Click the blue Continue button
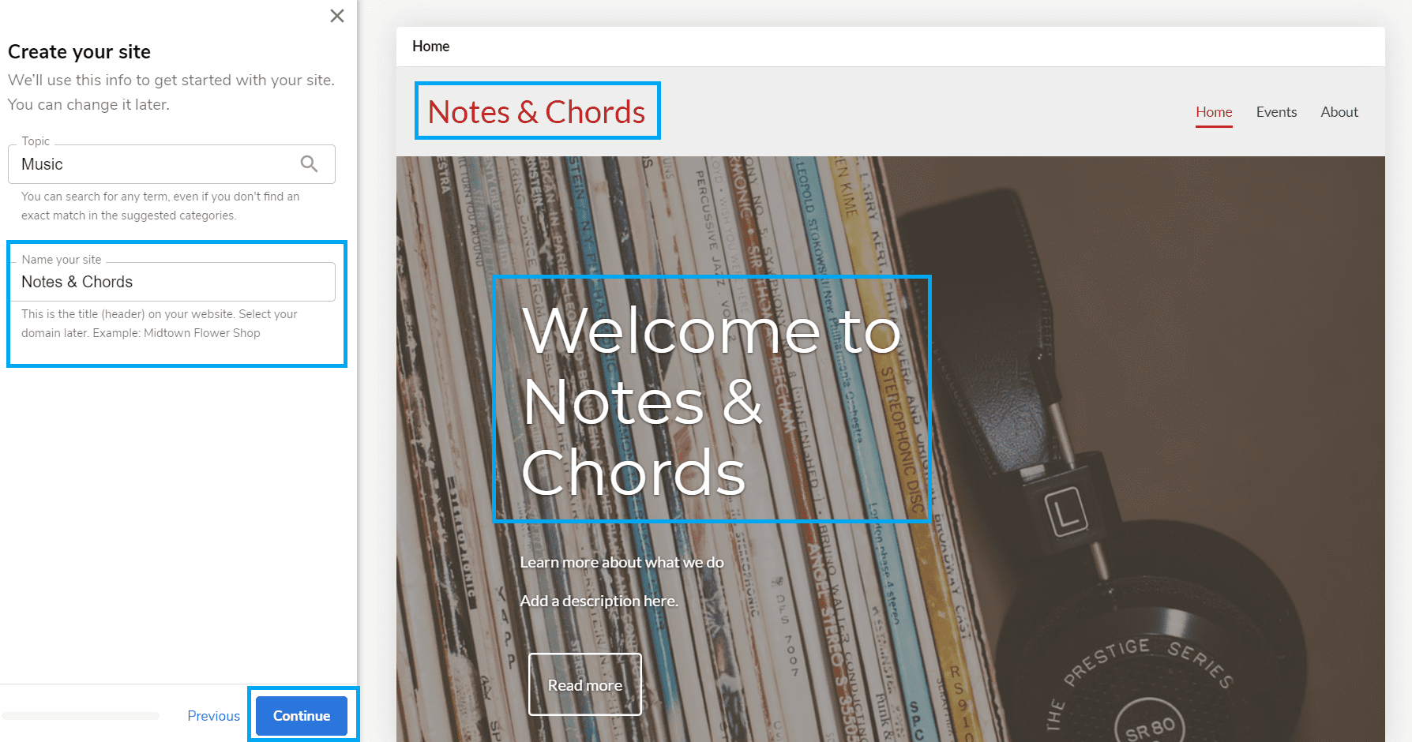 click(302, 716)
